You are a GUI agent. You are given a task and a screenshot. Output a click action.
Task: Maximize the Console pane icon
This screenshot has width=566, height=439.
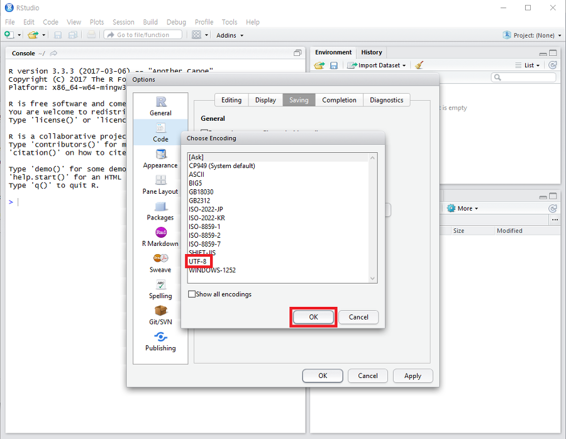[x=297, y=53]
